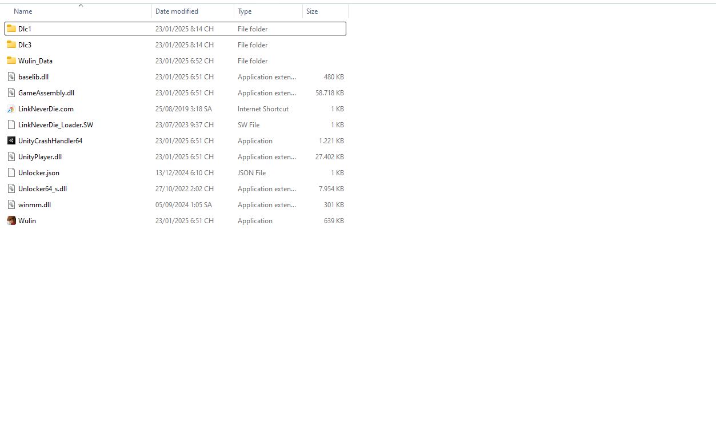Screen dimensions: 716x427
Task: Click the winmm.dll file icon
Action: pyautogui.click(x=11, y=204)
